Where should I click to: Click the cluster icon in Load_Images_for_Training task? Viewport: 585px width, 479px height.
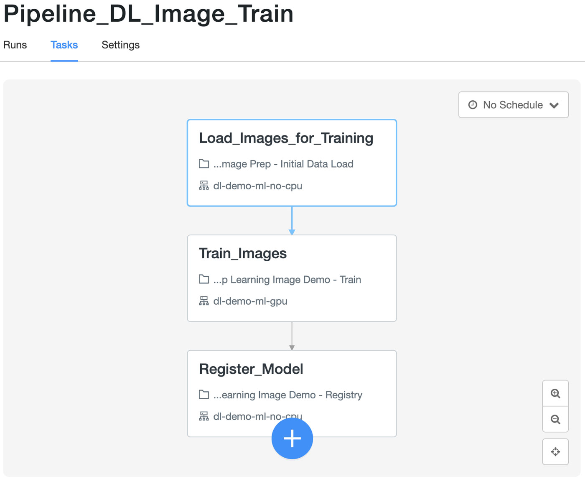click(x=204, y=186)
